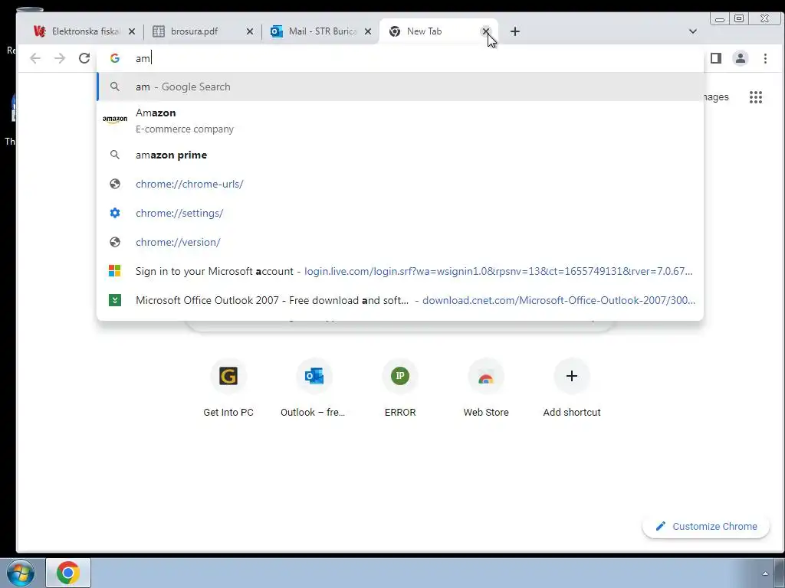The height and width of the screenshot is (588, 785).
Task: Choose the Amazon E-commerce company suggestion
Action: click(x=400, y=120)
